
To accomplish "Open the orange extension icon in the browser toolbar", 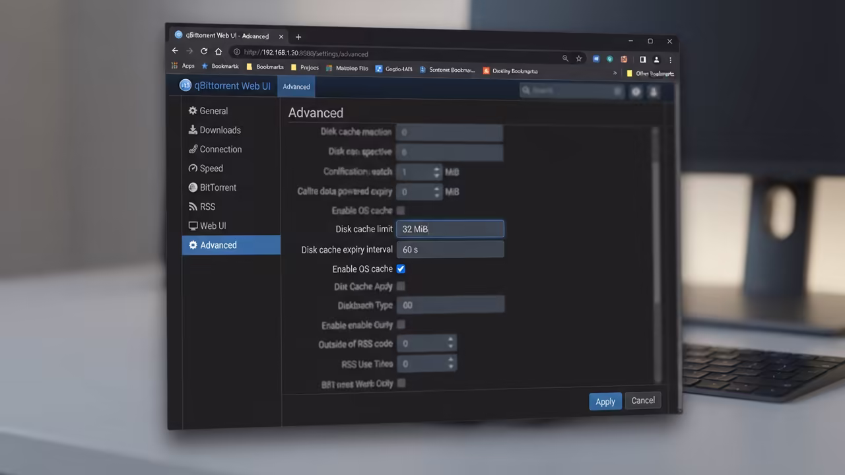I will (624, 59).
